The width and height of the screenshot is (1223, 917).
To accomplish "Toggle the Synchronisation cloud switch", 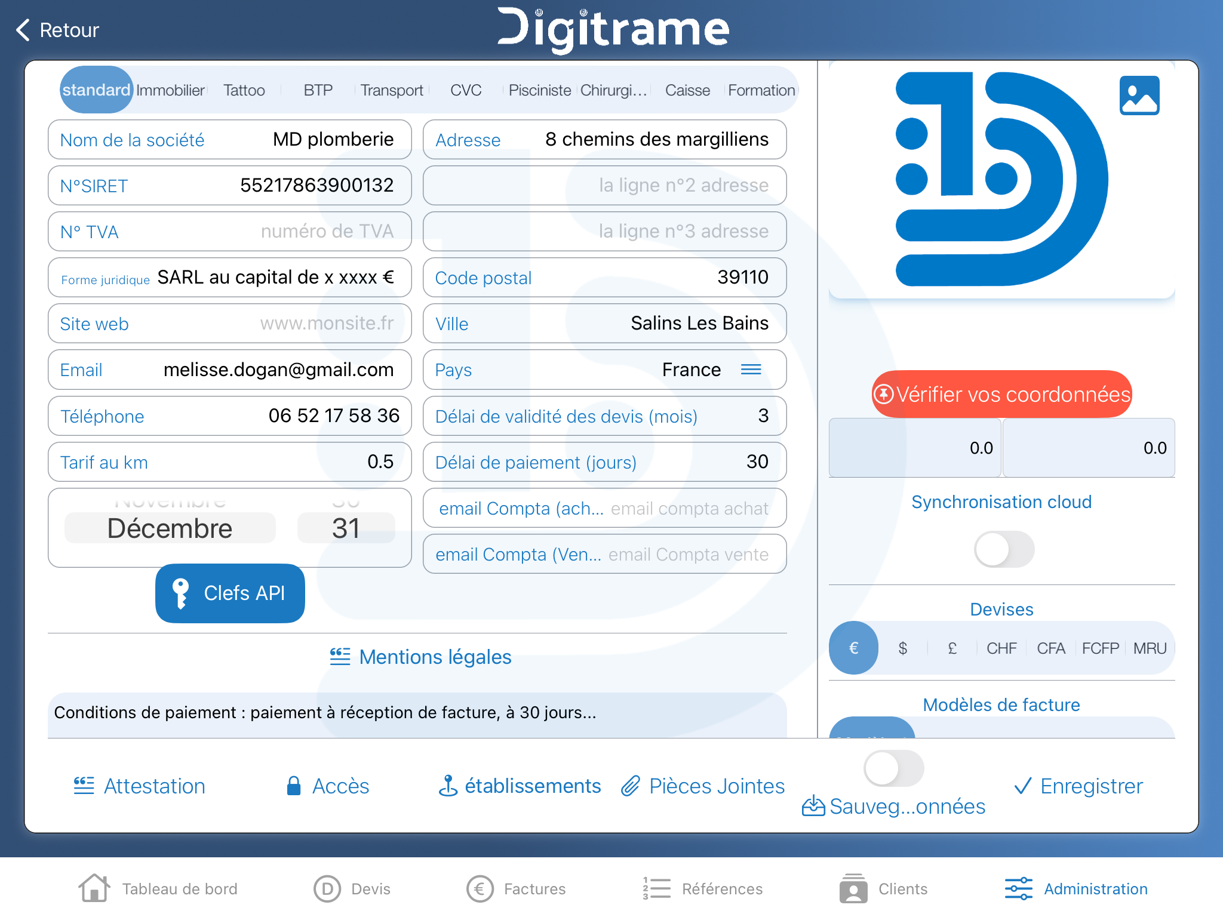I will [1004, 549].
